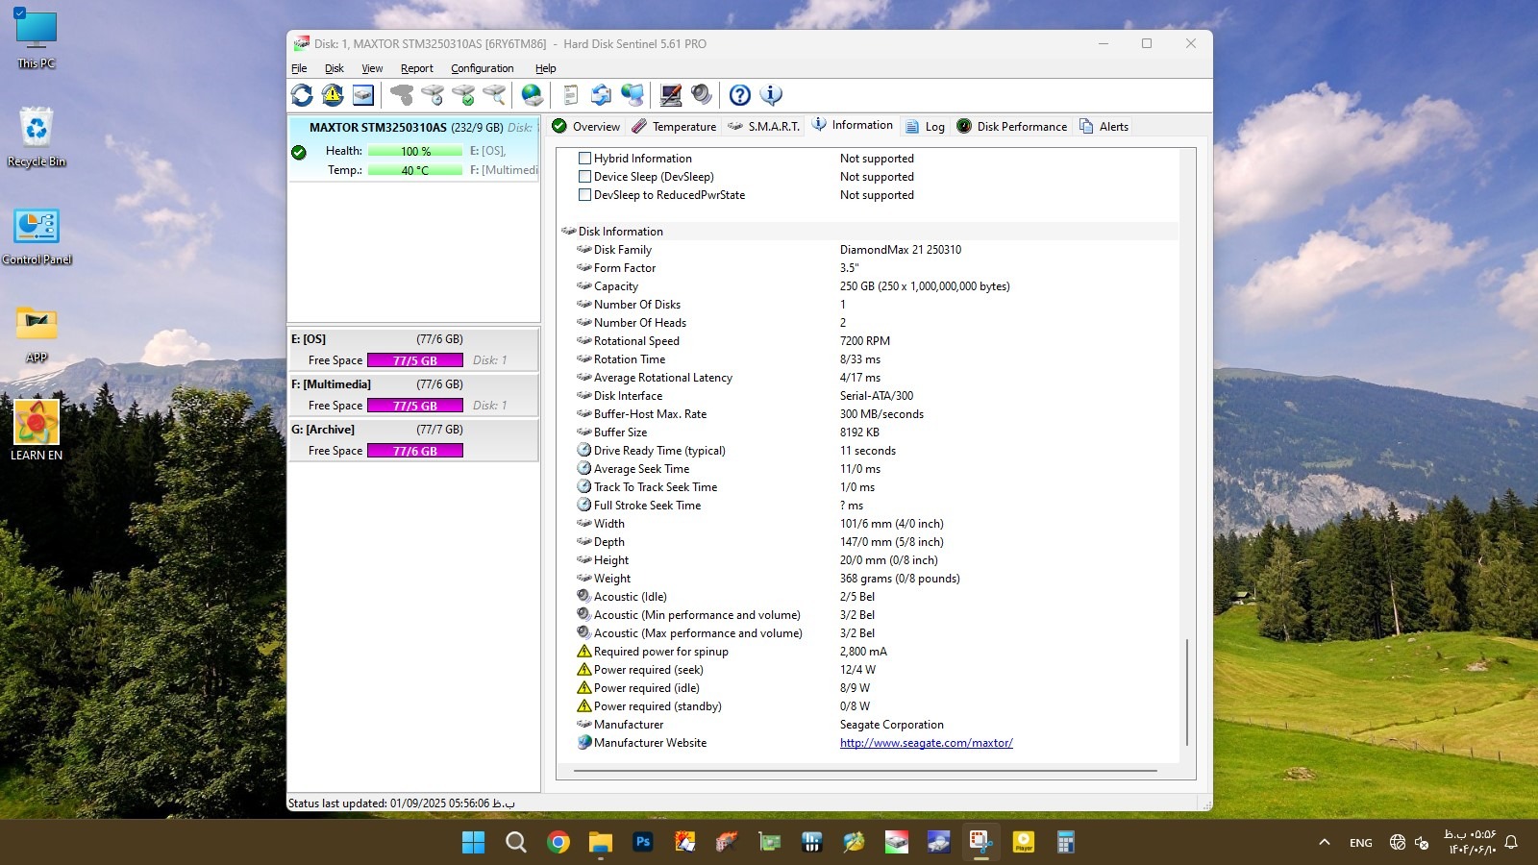The width and height of the screenshot is (1538, 865).
Task: Open Google Chrome from the taskbar
Action: [x=558, y=843]
